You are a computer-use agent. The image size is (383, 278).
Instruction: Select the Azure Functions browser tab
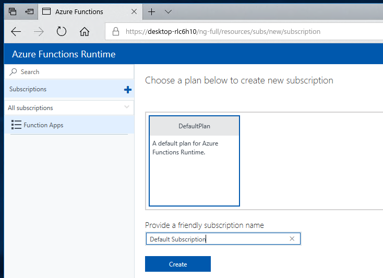coord(90,11)
